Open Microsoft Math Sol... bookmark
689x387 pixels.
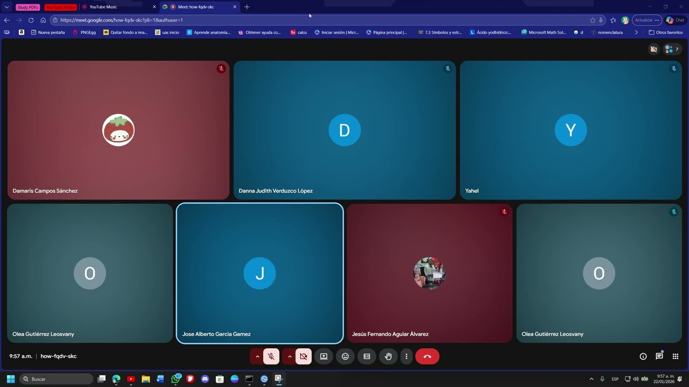(544, 32)
